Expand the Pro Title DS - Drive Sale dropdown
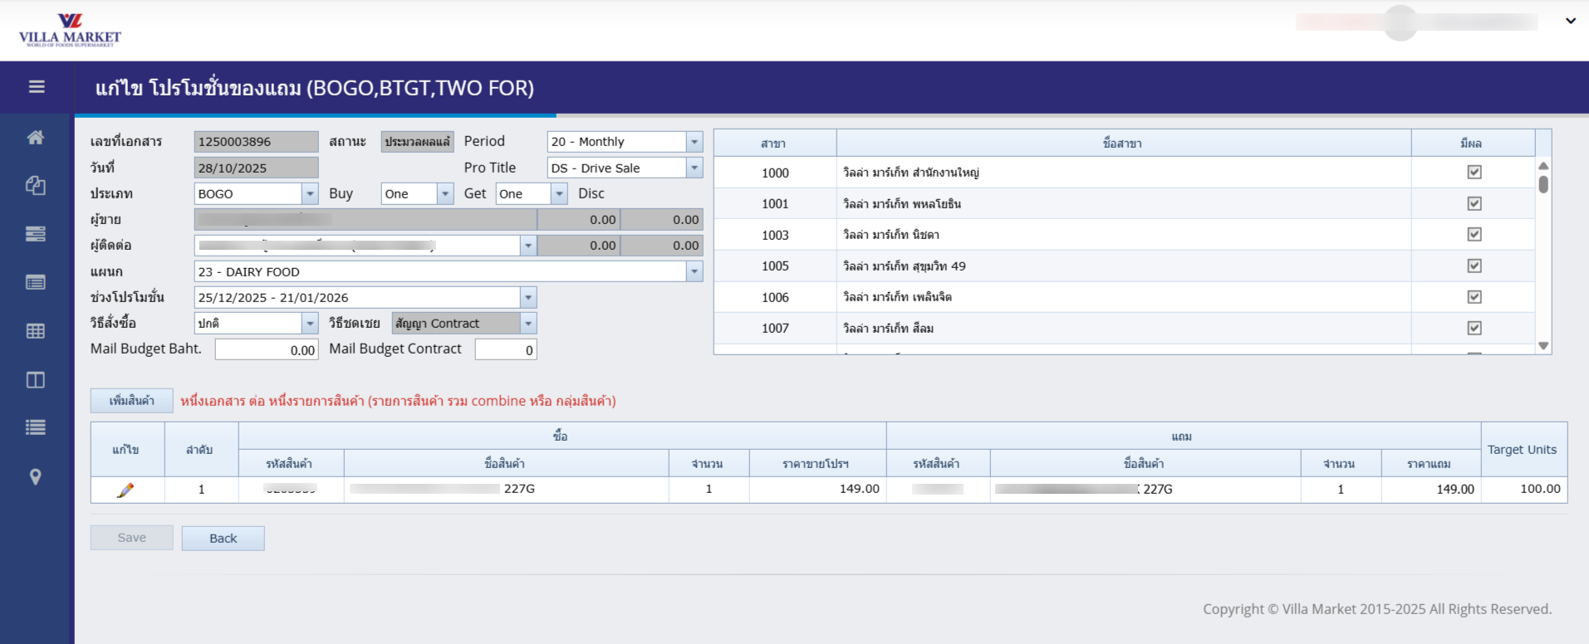Screen dimensions: 1589x644 (694, 168)
